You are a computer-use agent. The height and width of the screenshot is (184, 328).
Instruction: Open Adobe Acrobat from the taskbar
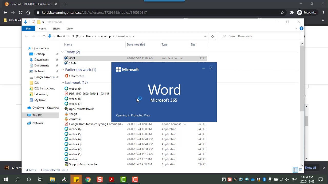(x=111, y=179)
